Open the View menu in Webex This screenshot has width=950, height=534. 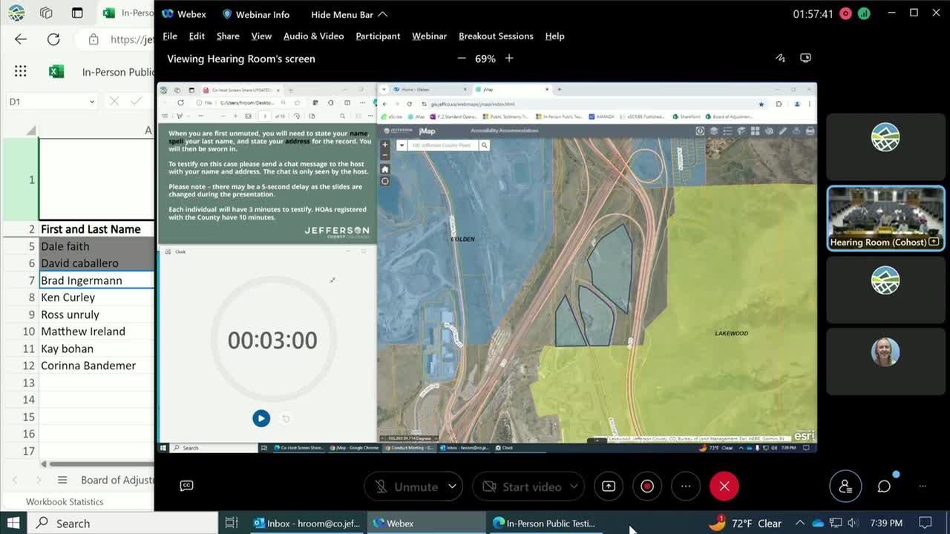[261, 36]
